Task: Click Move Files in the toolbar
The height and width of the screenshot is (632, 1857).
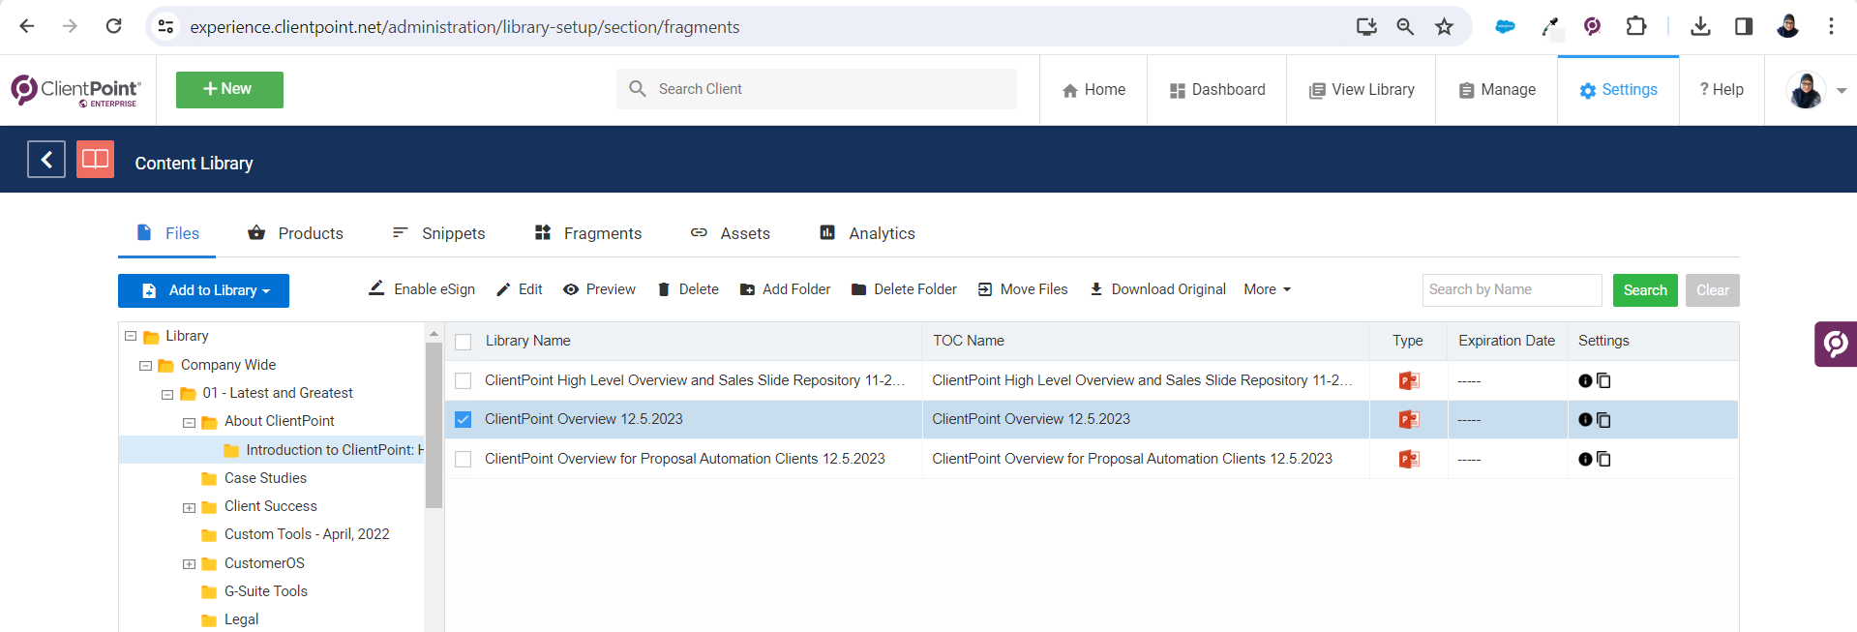Action: [x=1023, y=289]
